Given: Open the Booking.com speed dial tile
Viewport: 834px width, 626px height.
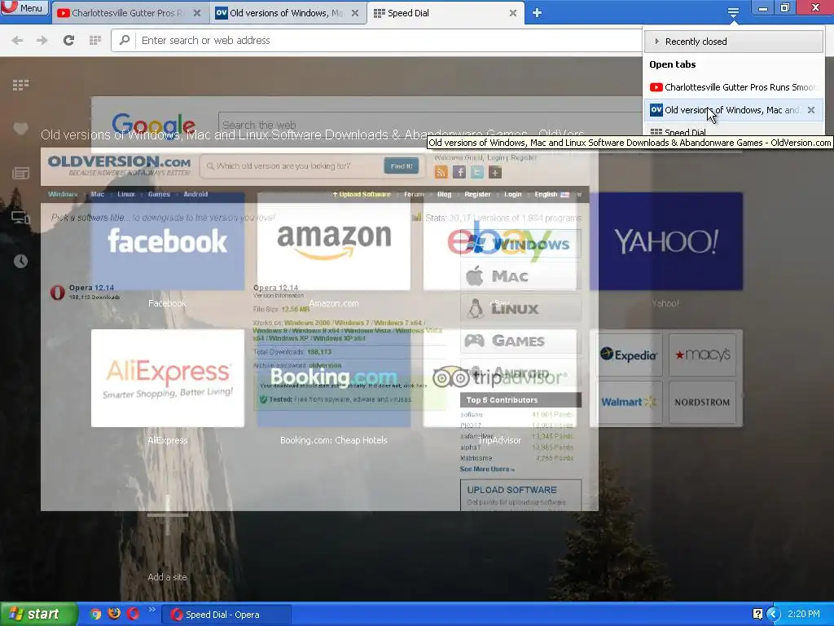Looking at the screenshot, I should pos(333,378).
